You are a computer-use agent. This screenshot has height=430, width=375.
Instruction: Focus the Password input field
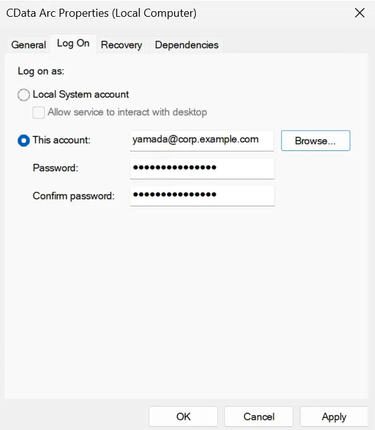point(201,168)
